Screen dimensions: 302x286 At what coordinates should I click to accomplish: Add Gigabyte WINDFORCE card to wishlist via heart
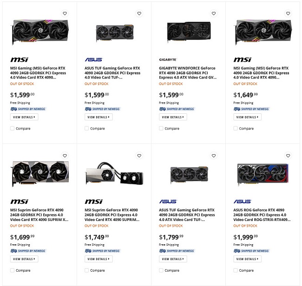[x=214, y=14]
